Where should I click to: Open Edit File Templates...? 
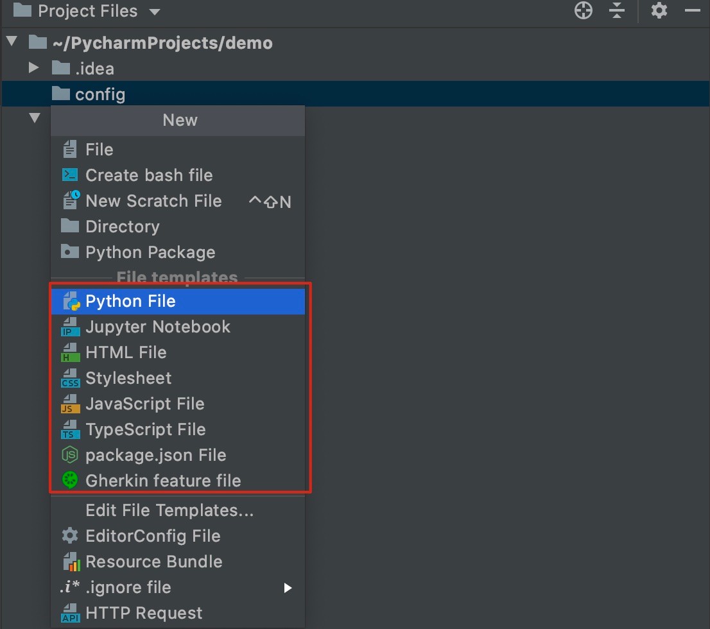pyautogui.click(x=178, y=510)
